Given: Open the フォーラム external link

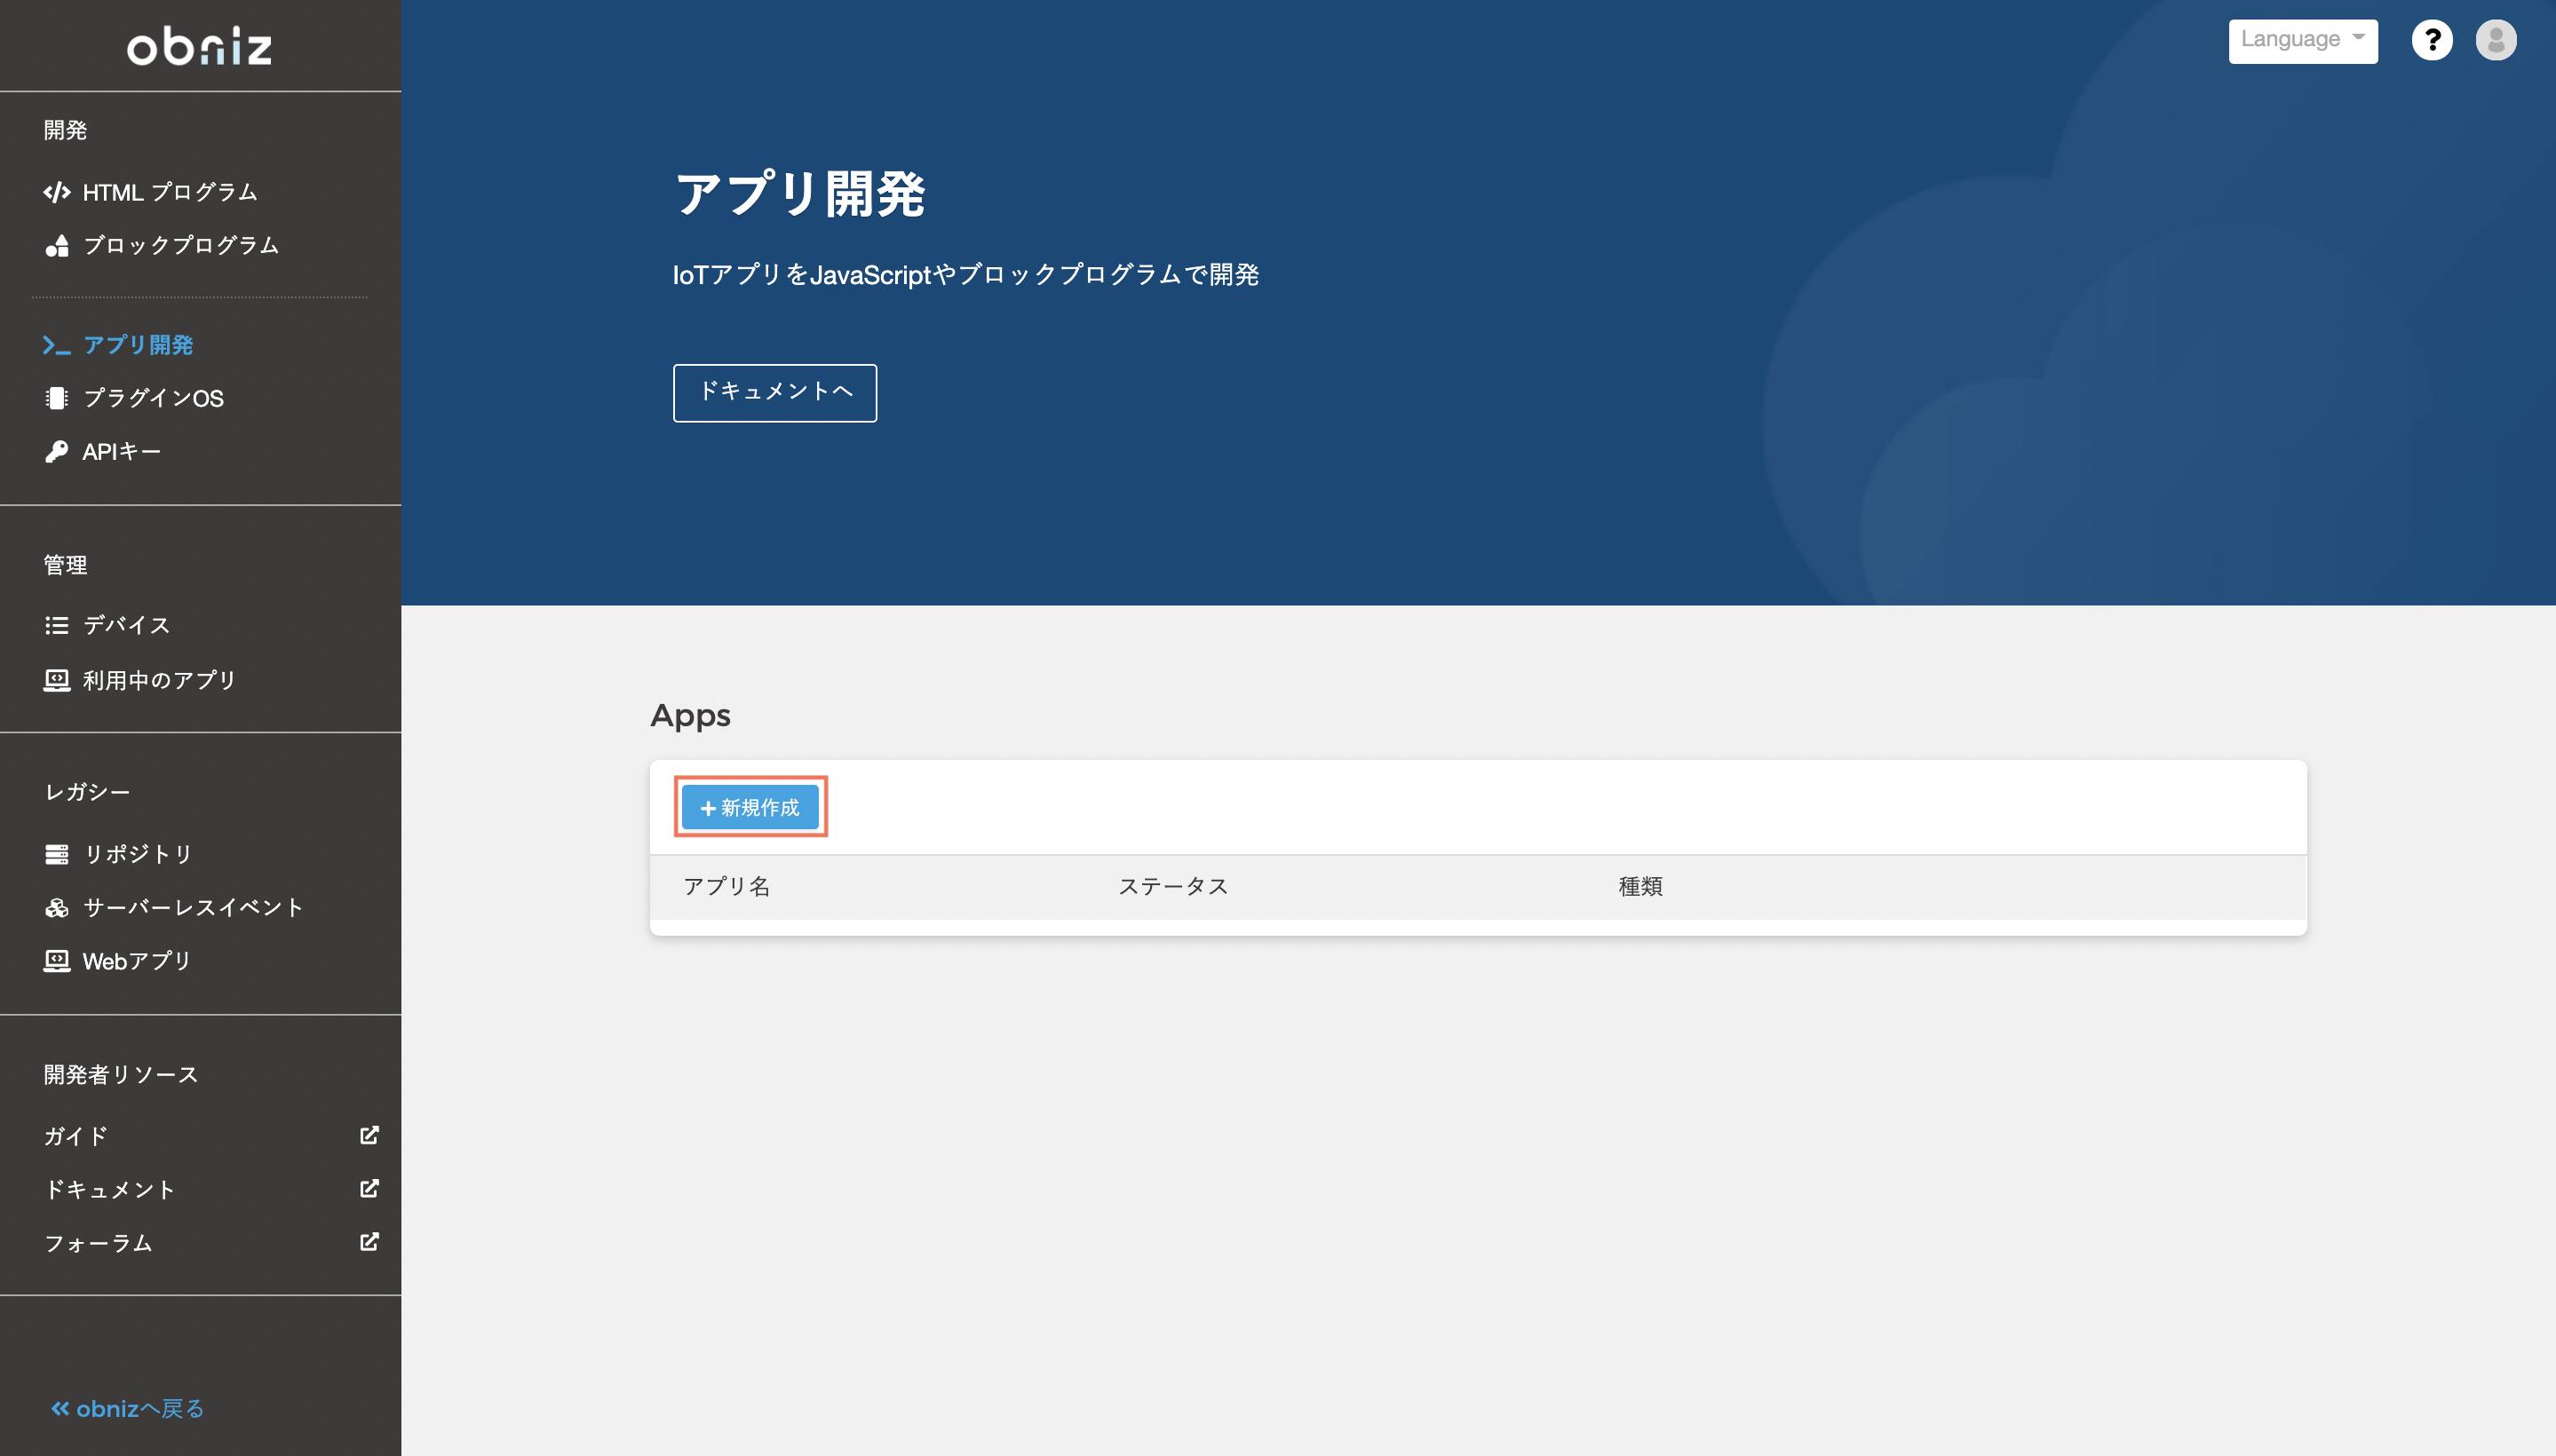Looking at the screenshot, I should [x=98, y=1243].
